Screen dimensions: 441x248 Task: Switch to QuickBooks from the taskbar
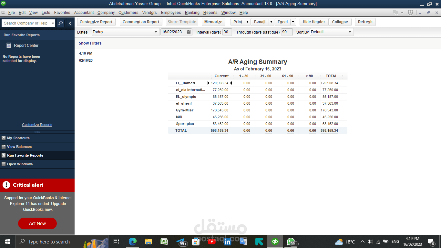275,242
